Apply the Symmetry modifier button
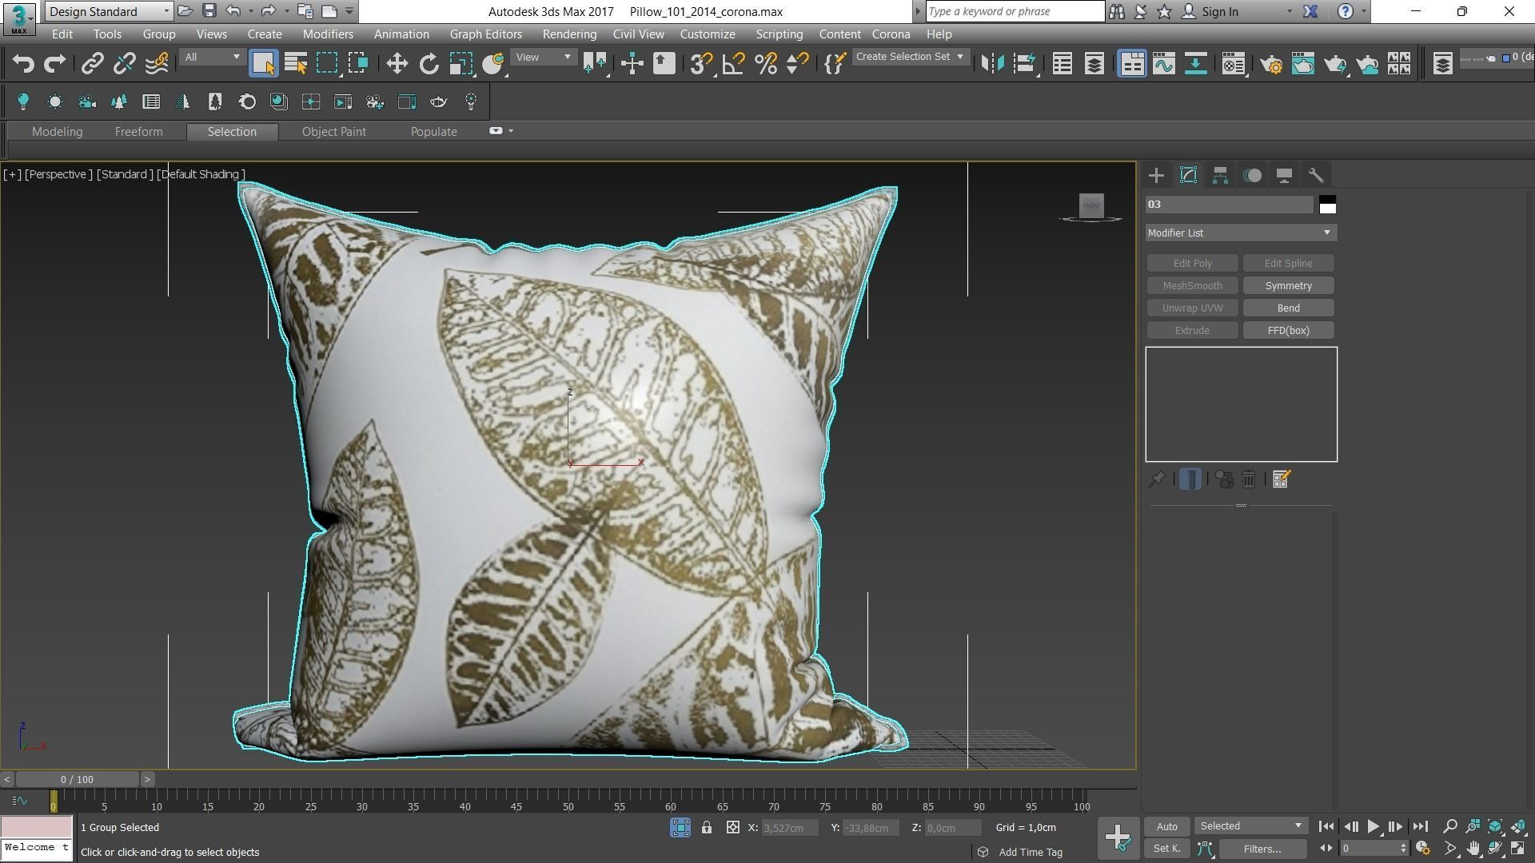 pos(1288,286)
